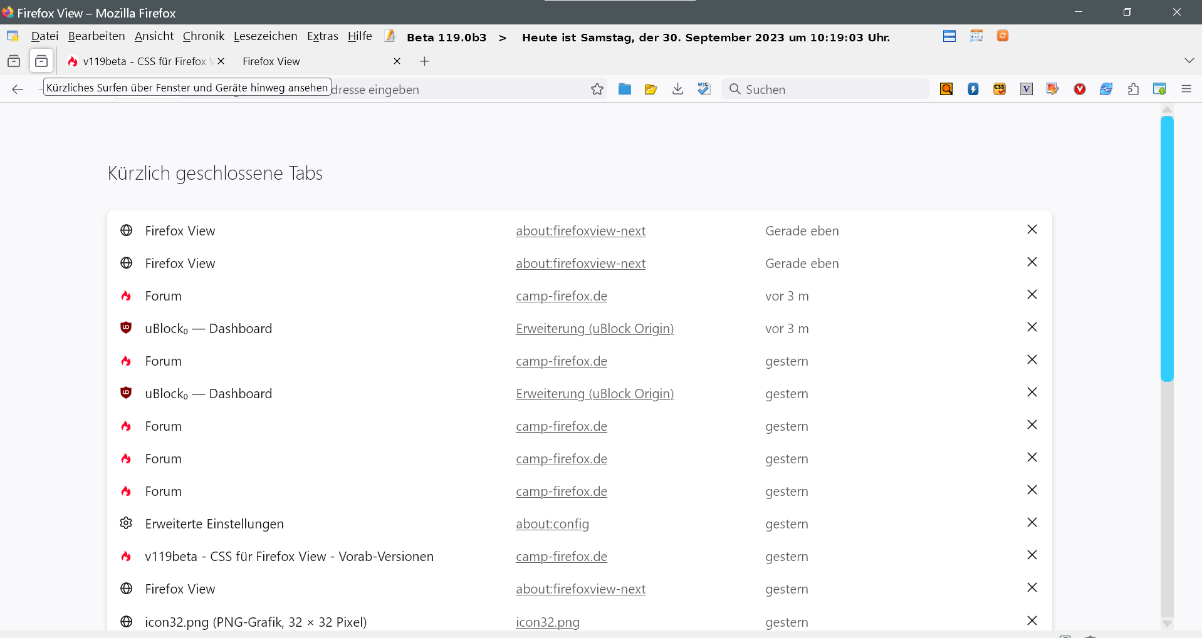1202x638 pixels.
Task: Open about:firefoxview-next link in the 'gestern' row
Action: pos(580,589)
